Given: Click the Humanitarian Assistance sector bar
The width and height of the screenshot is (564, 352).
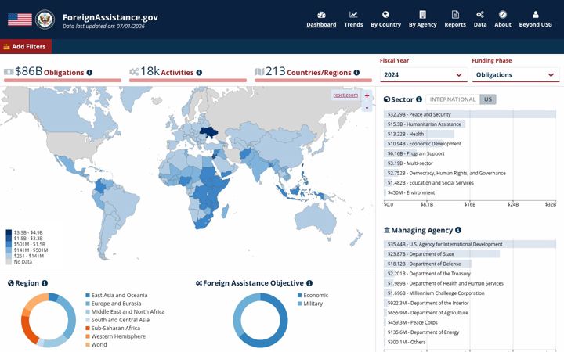Looking at the screenshot, I should tap(425, 124).
